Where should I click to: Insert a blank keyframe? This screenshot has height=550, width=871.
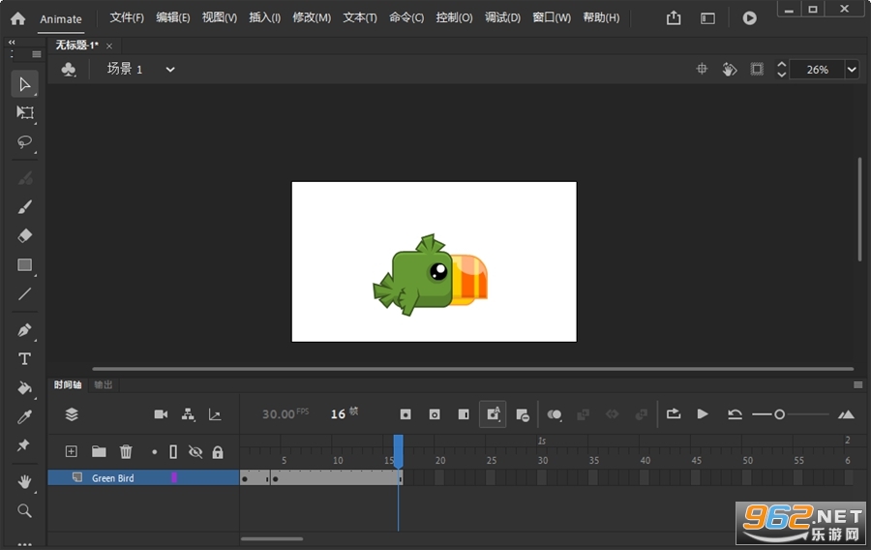pos(435,414)
